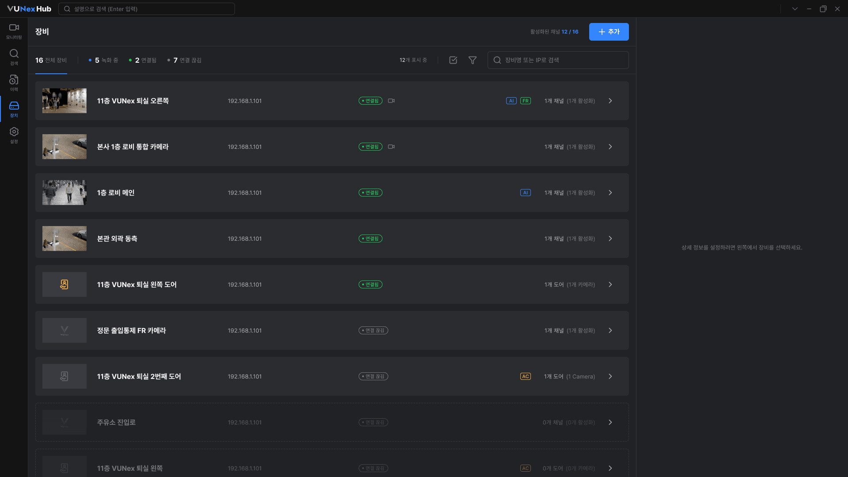Filter by 5 녹화 중 tab
This screenshot has height=477, width=848.
coord(103,60)
